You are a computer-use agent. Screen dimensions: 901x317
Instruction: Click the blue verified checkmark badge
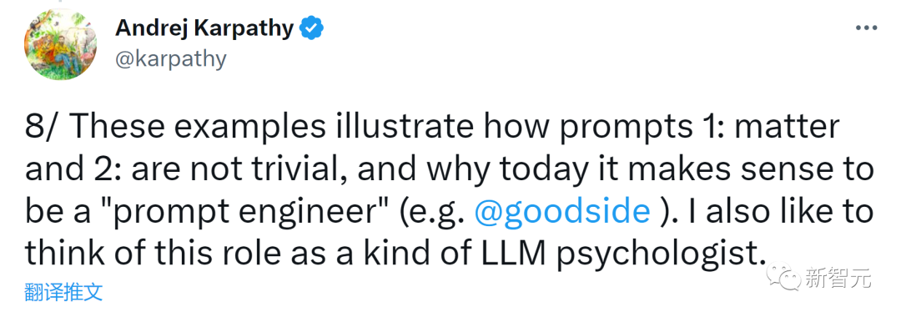[x=313, y=28]
